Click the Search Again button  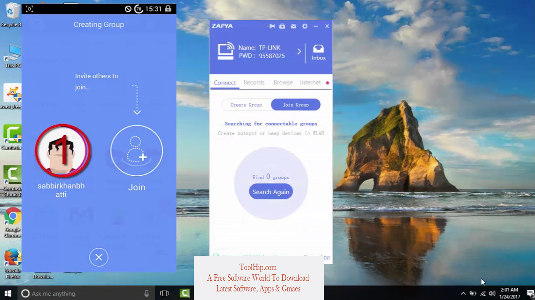[x=271, y=192]
